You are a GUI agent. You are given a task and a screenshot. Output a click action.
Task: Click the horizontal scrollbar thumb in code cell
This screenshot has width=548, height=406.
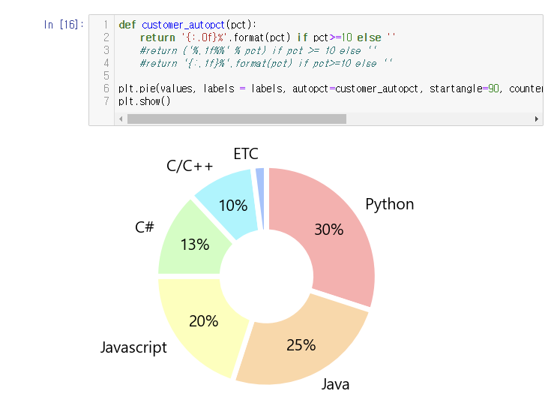pyautogui.click(x=237, y=119)
